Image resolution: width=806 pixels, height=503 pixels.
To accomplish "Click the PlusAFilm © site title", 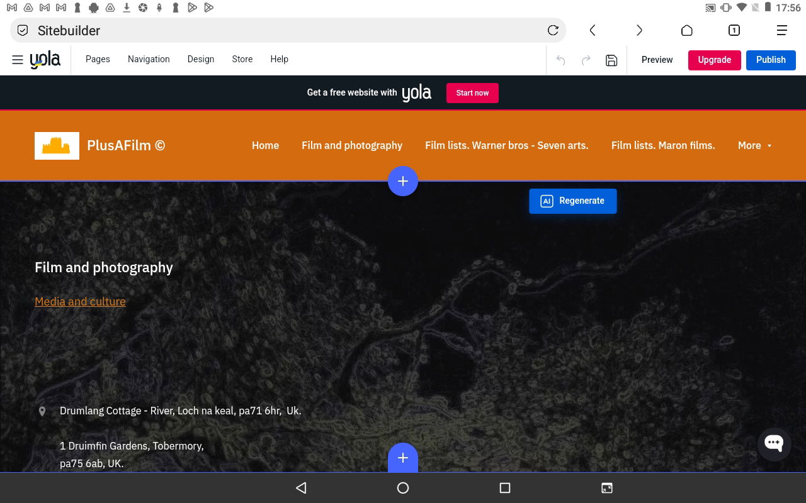I will pyautogui.click(x=126, y=145).
